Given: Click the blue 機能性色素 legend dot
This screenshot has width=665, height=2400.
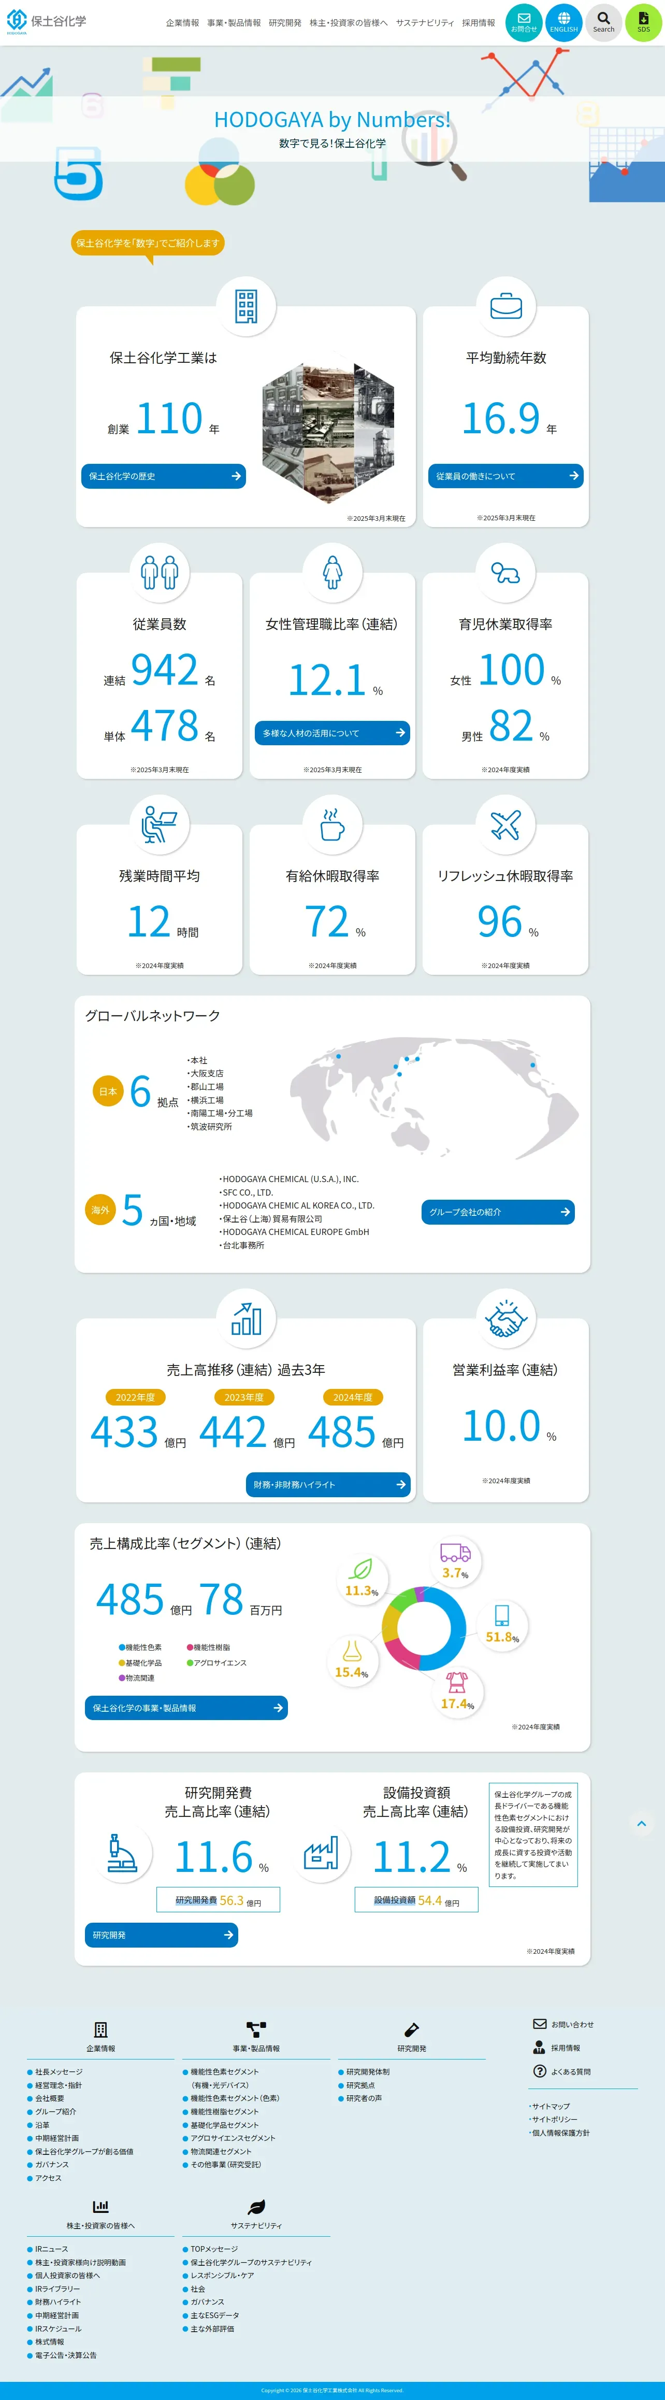Looking at the screenshot, I should click(x=122, y=1647).
